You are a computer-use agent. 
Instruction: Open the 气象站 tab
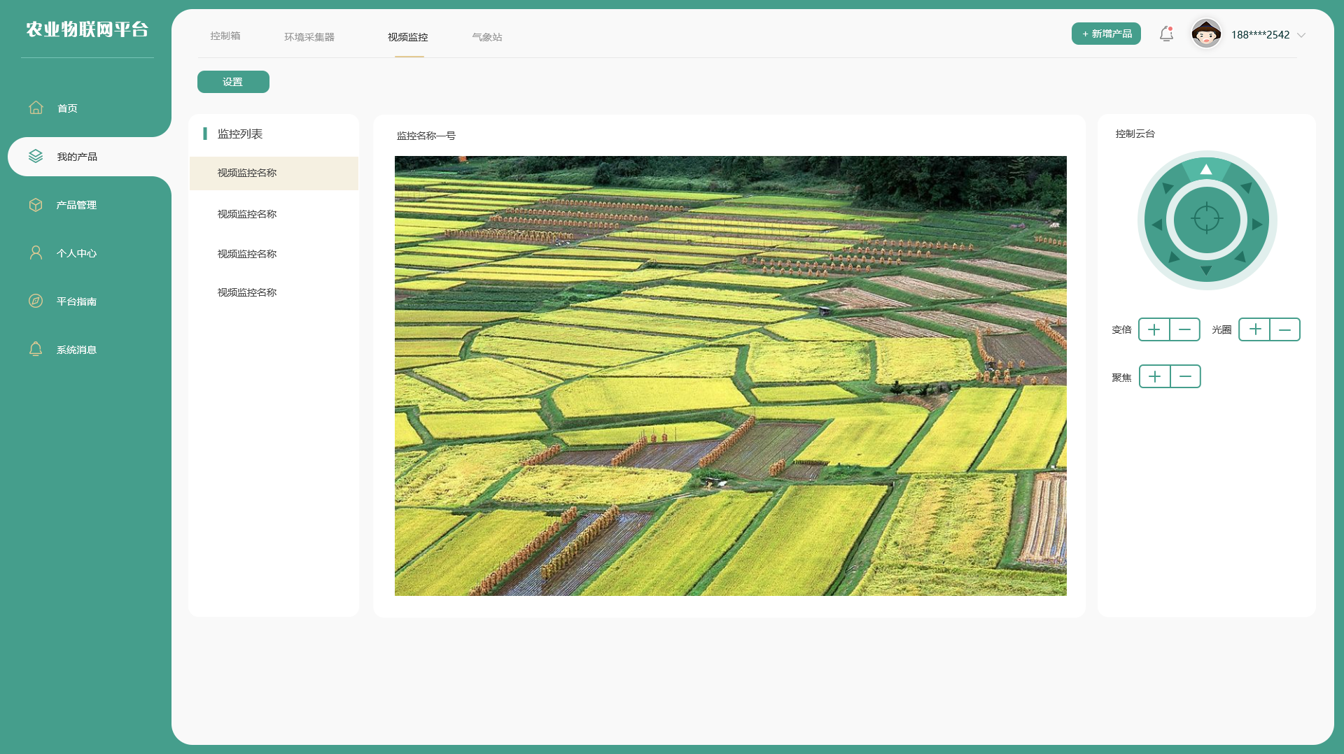486,37
